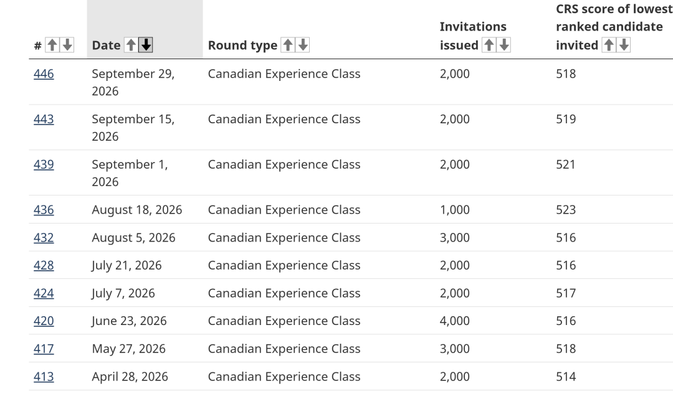The width and height of the screenshot is (673, 396).
Task: Open round 413 link
Action: [44, 377]
